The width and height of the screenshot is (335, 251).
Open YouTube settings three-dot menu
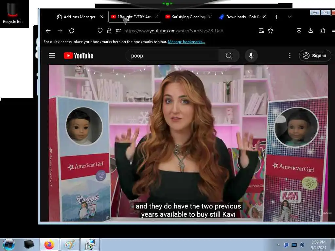click(x=290, y=56)
